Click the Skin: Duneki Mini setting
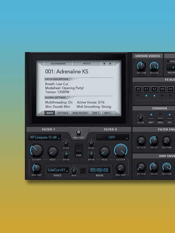The width and height of the screenshot is (175, 233). coord(58,107)
